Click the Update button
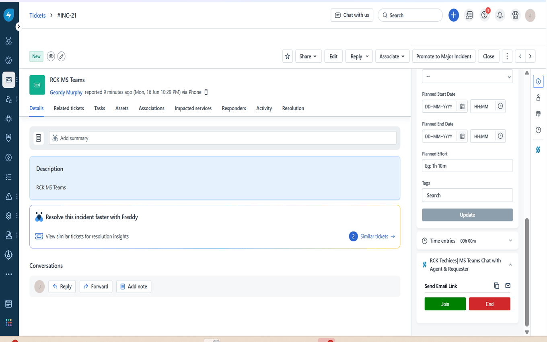The height and width of the screenshot is (342, 547). tap(467, 215)
